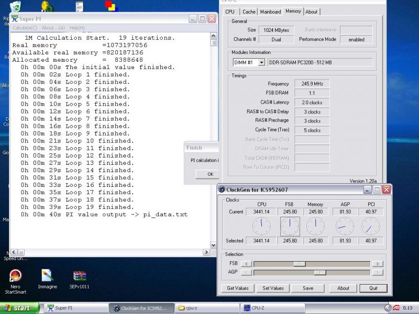Select the Immagine desktop icon

(x=48, y=279)
